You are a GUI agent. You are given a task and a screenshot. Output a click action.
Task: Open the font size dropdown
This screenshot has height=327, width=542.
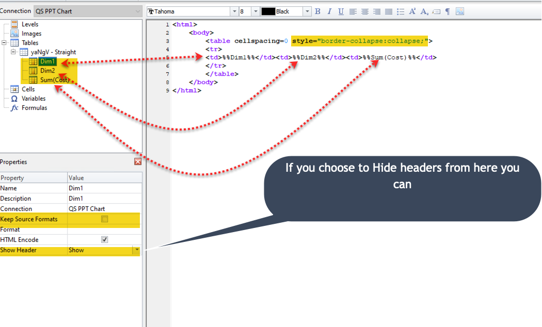256,11
